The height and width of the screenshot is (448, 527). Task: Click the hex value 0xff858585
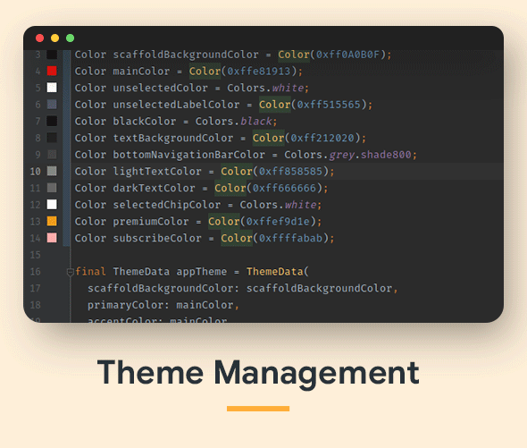click(x=290, y=172)
